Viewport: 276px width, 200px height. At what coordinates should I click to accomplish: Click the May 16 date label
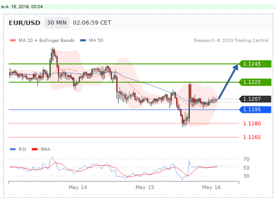click(x=211, y=187)
